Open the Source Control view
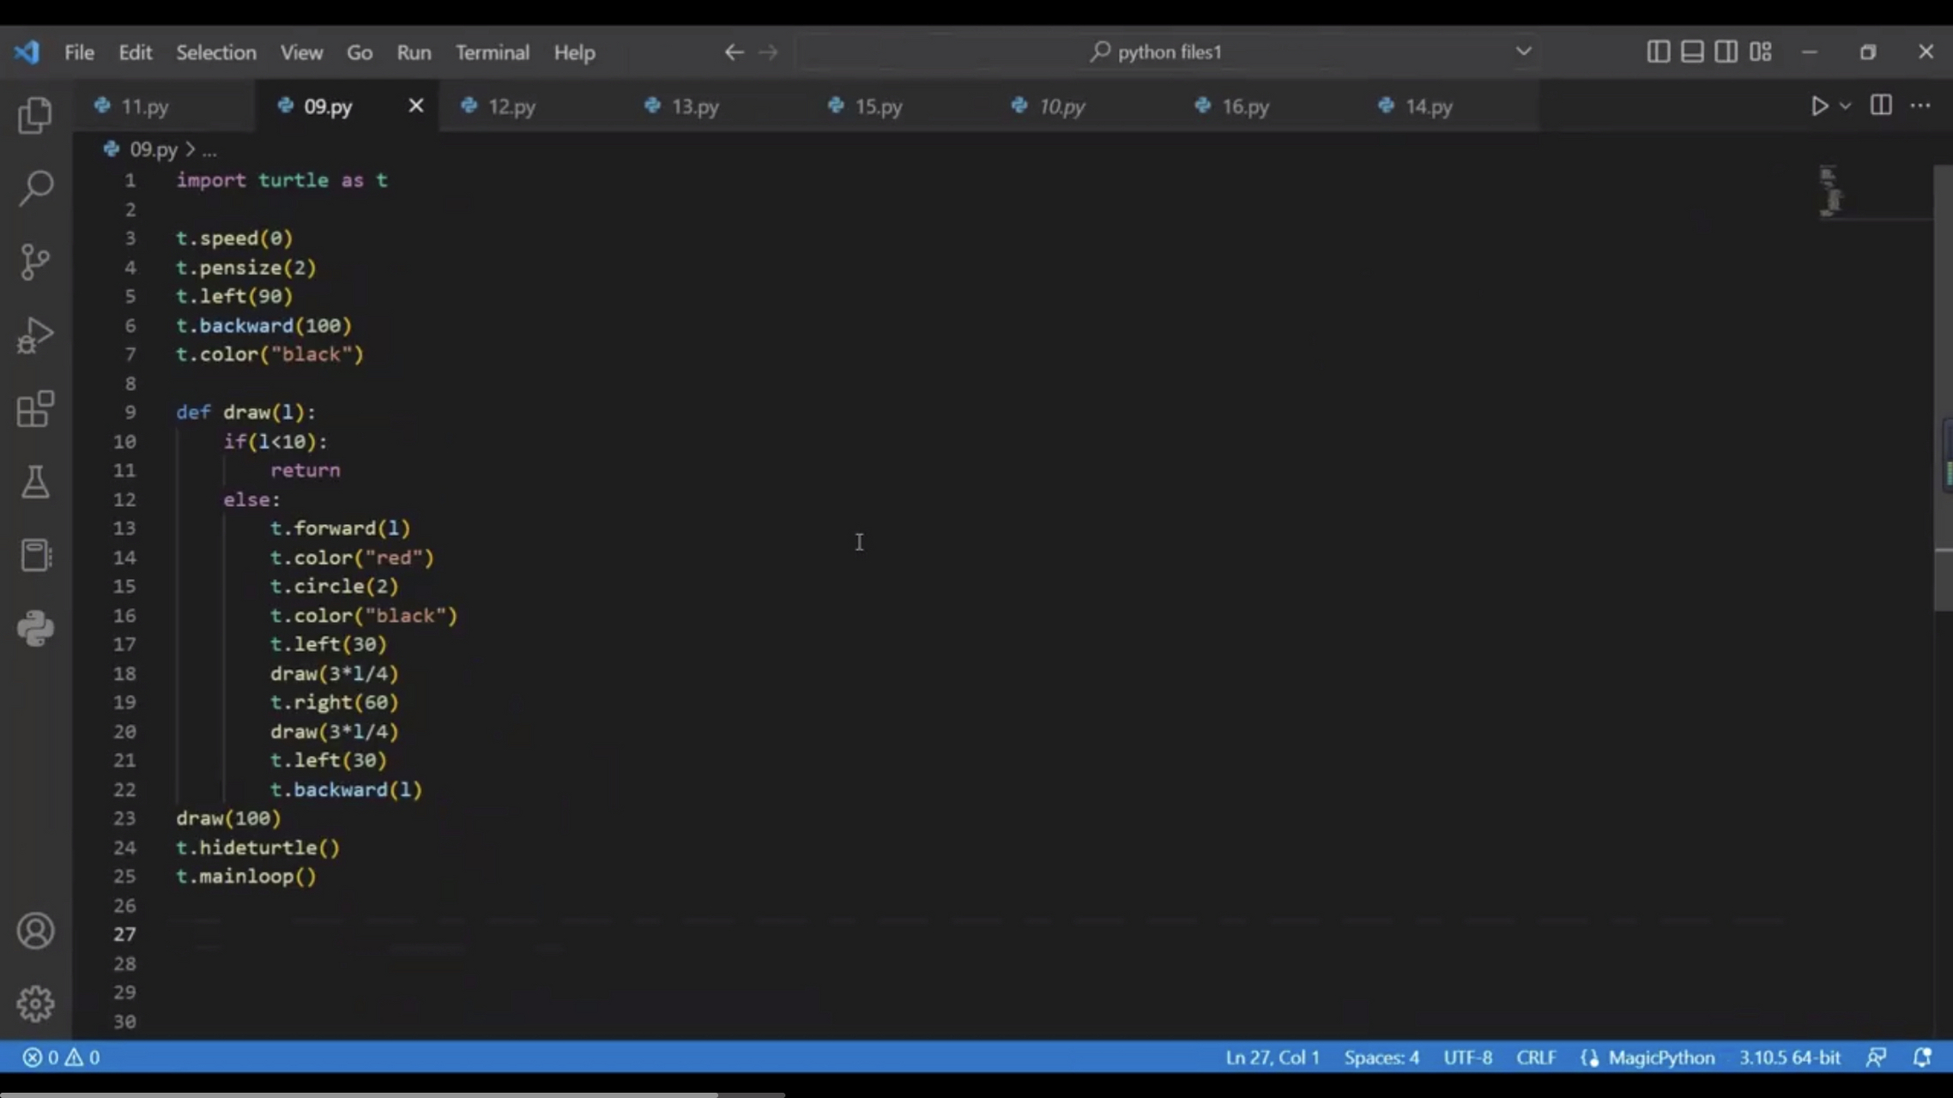Viewport: 1953px width, 1098px height. coord(35,262)
